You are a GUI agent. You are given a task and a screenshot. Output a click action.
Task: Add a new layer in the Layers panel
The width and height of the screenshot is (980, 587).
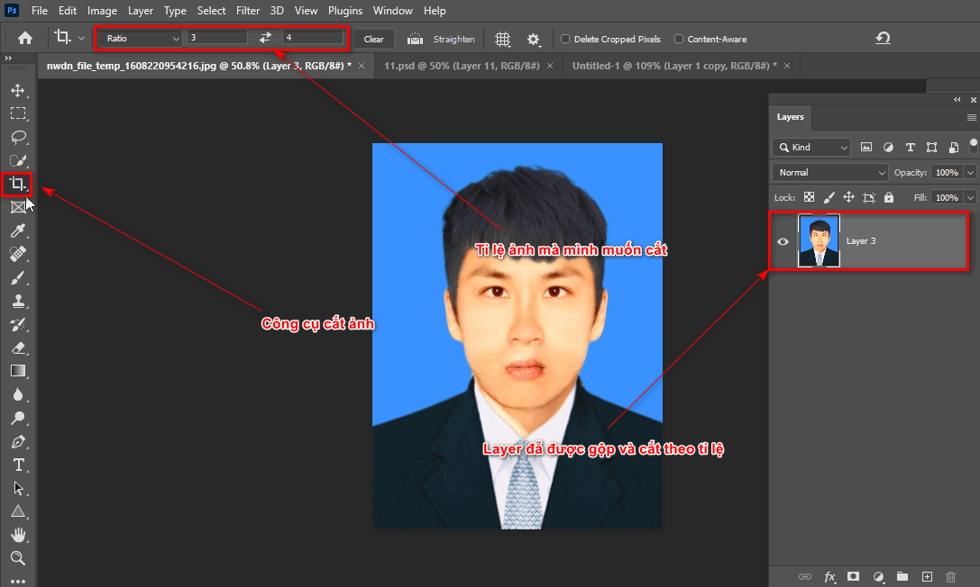pyautogui.click(x=926, y=576)
